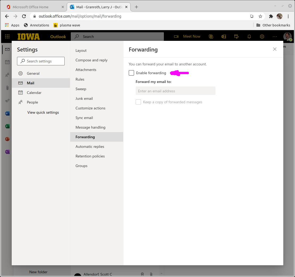Go to the Rules settings item

pyautogui.click(x=80, y=79)
